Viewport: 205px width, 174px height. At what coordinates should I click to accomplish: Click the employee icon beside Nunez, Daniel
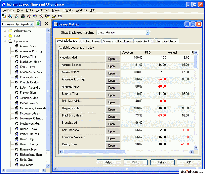16,129
